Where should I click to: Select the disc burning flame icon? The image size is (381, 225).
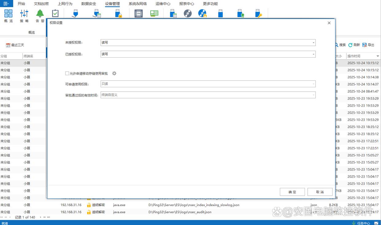tap(202, 13)
